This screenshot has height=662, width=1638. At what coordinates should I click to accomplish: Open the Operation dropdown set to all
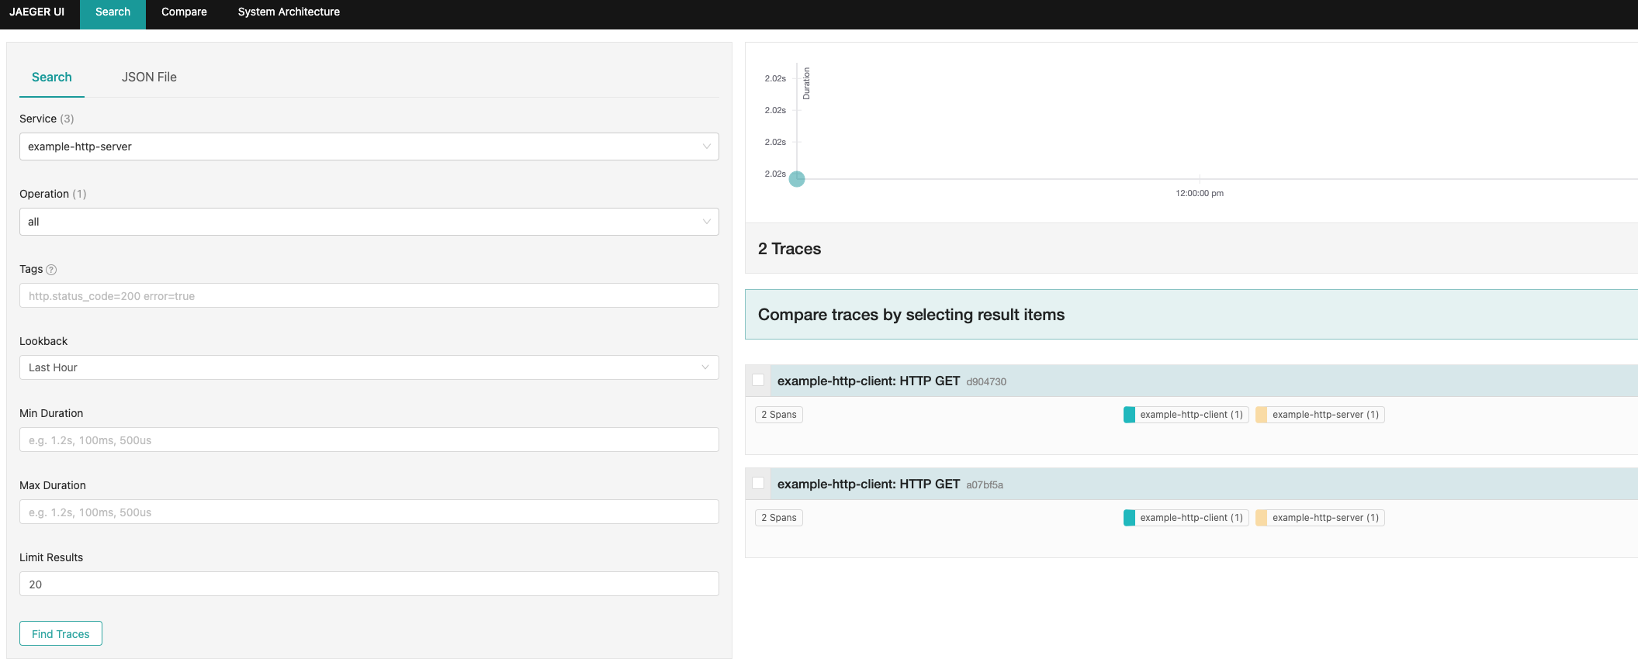pyautogui.click(x=369, y=222)
